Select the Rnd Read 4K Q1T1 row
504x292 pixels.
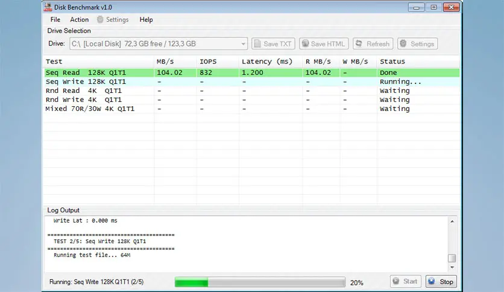(x=251, y=90)
